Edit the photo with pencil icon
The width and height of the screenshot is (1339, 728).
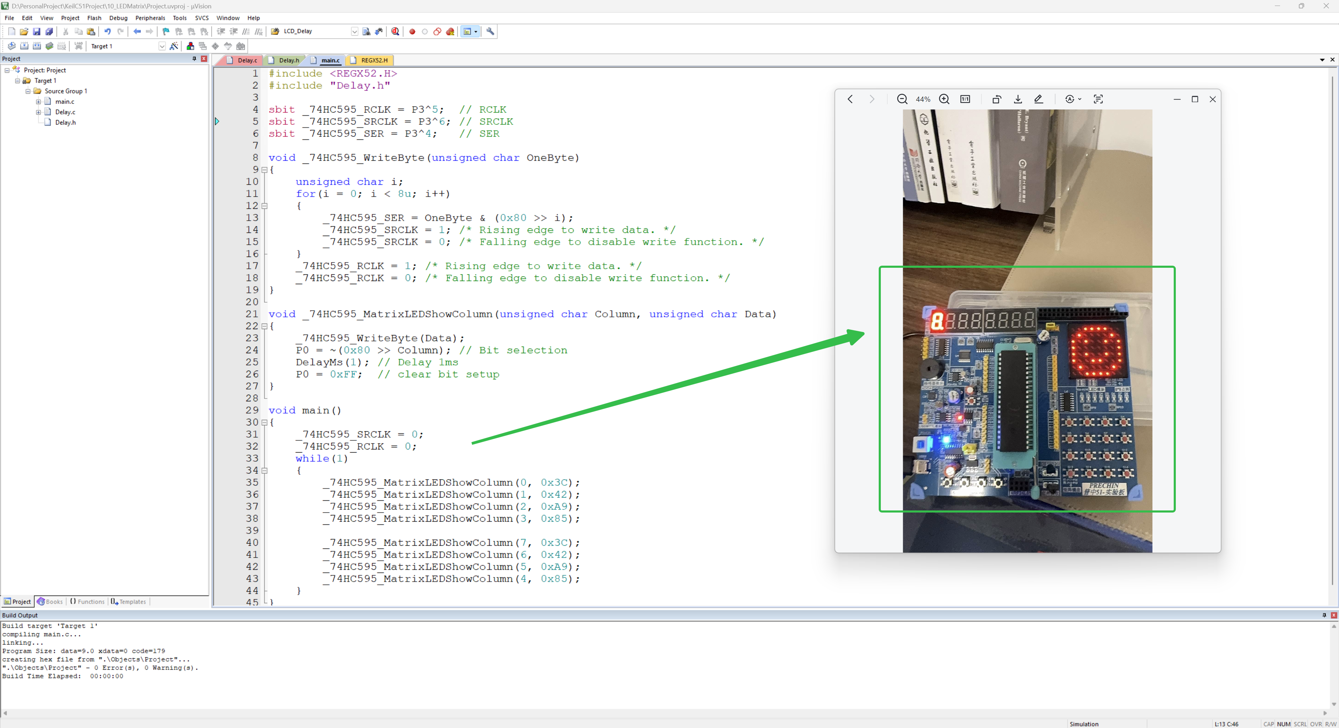[1038, 99]
